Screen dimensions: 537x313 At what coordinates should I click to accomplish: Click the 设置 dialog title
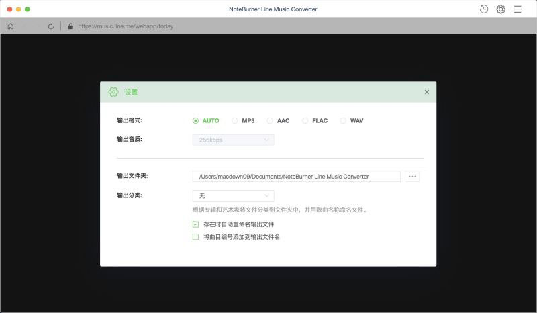coord(131,92)
